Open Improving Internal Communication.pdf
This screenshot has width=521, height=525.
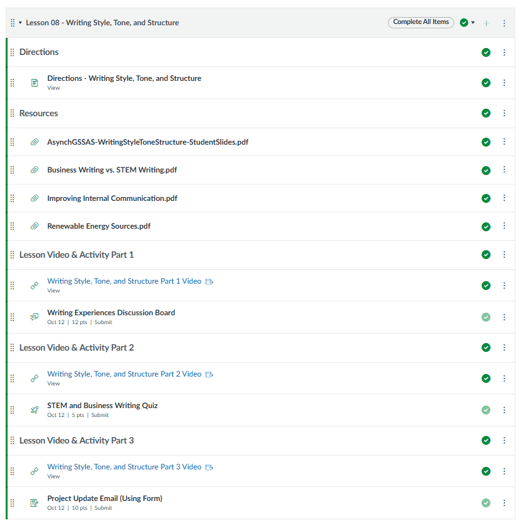click(x=112, y=198)
